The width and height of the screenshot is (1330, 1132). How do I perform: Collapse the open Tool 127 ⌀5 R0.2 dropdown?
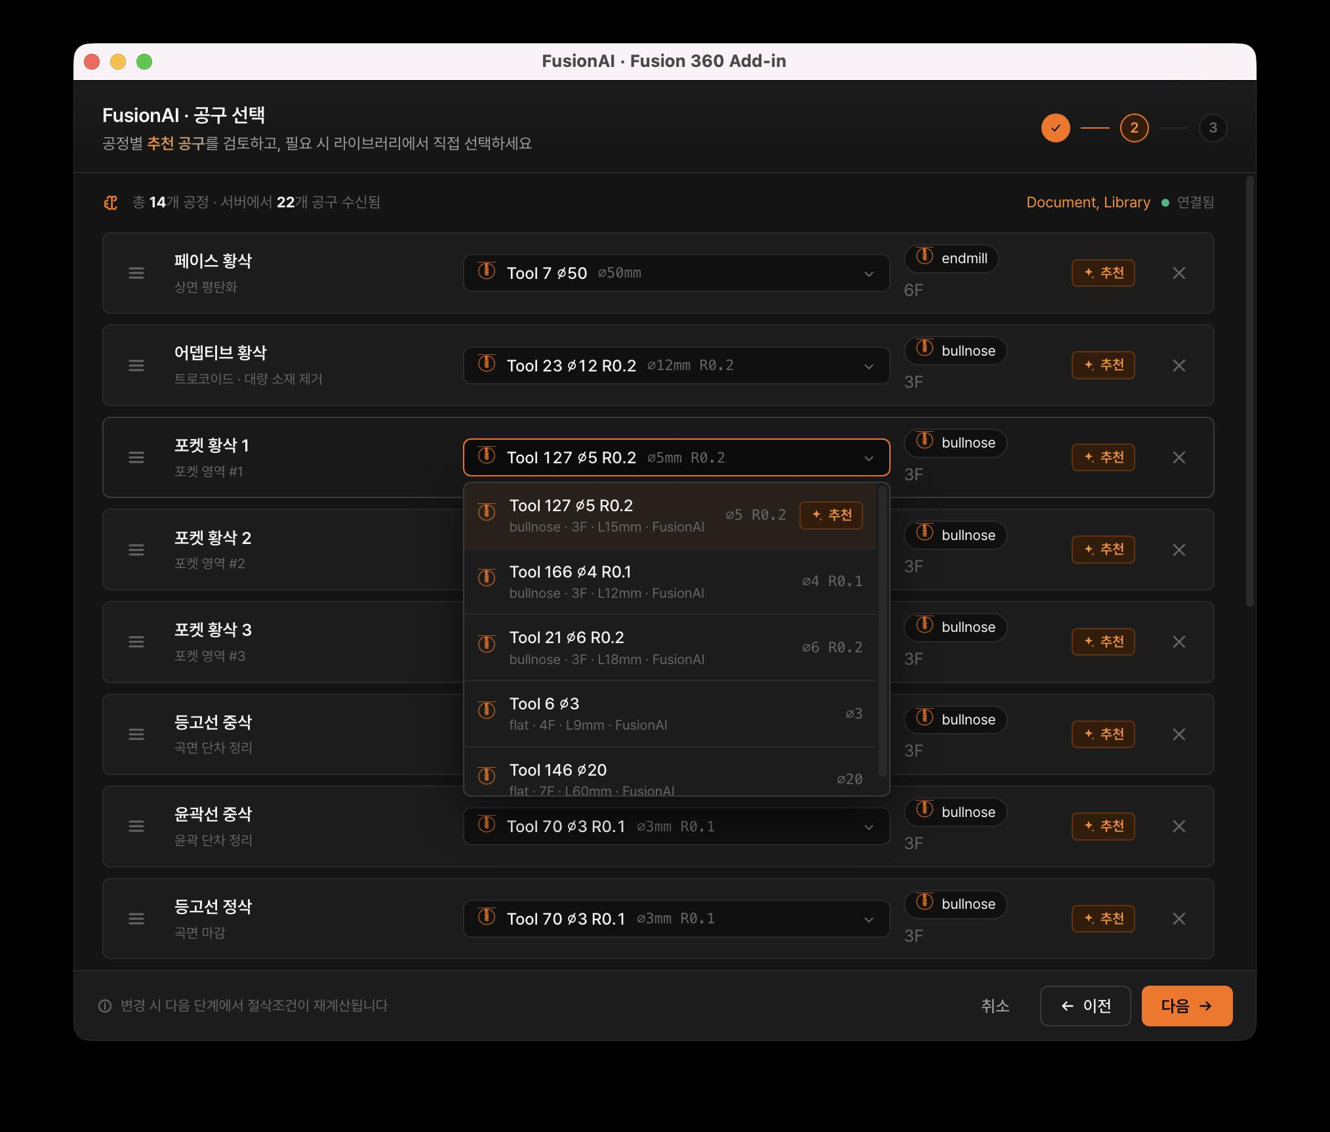pyautogui.click(x=676, y=457)
